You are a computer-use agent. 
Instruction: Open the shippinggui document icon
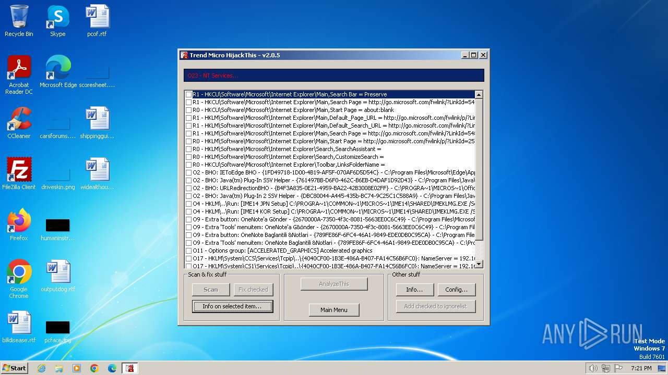[x=97, y=123]
